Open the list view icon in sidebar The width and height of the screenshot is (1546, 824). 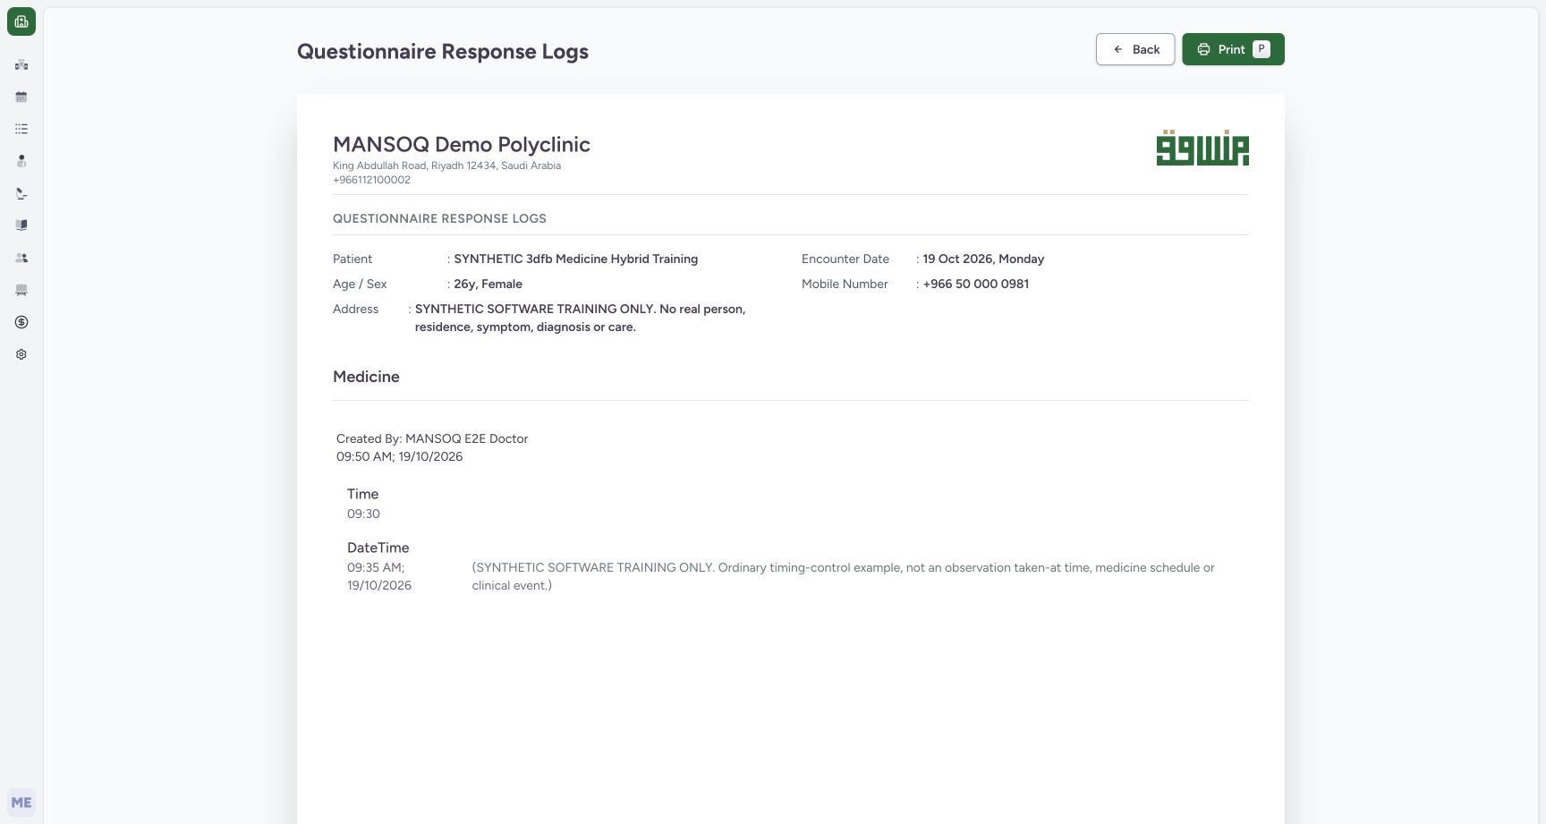point(21,129)
